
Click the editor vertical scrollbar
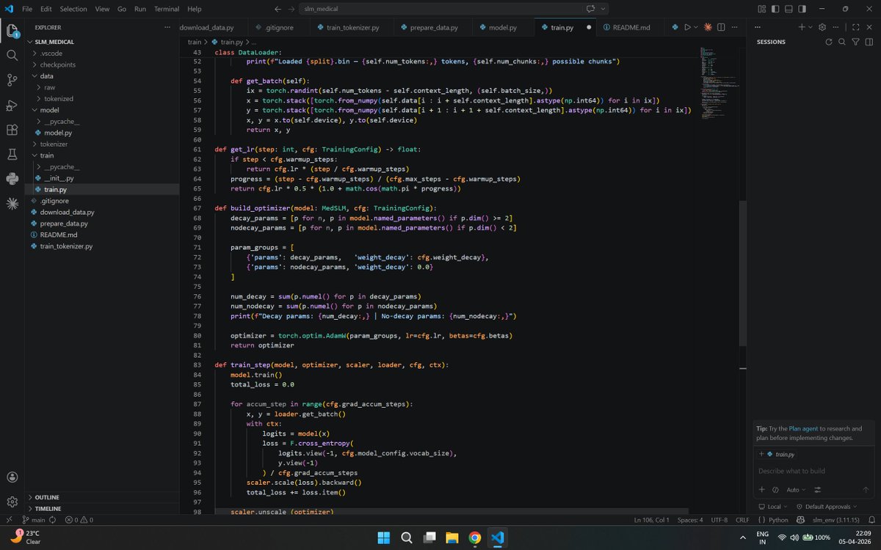click(x=742, y=274)
